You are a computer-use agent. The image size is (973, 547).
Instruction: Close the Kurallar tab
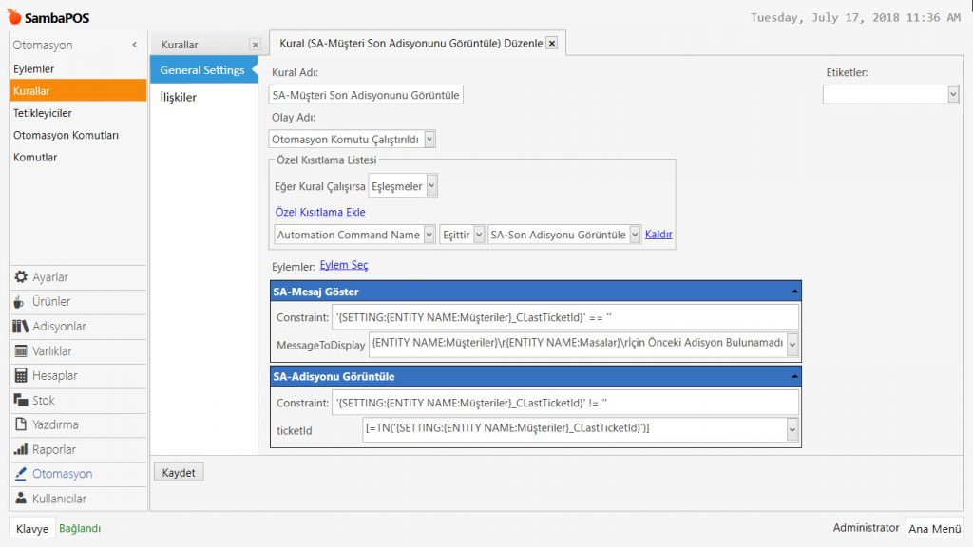point(255,45)
